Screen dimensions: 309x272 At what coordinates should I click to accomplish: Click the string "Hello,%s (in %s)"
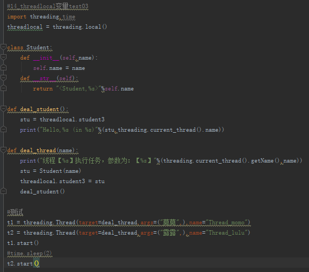click(69, 130)
